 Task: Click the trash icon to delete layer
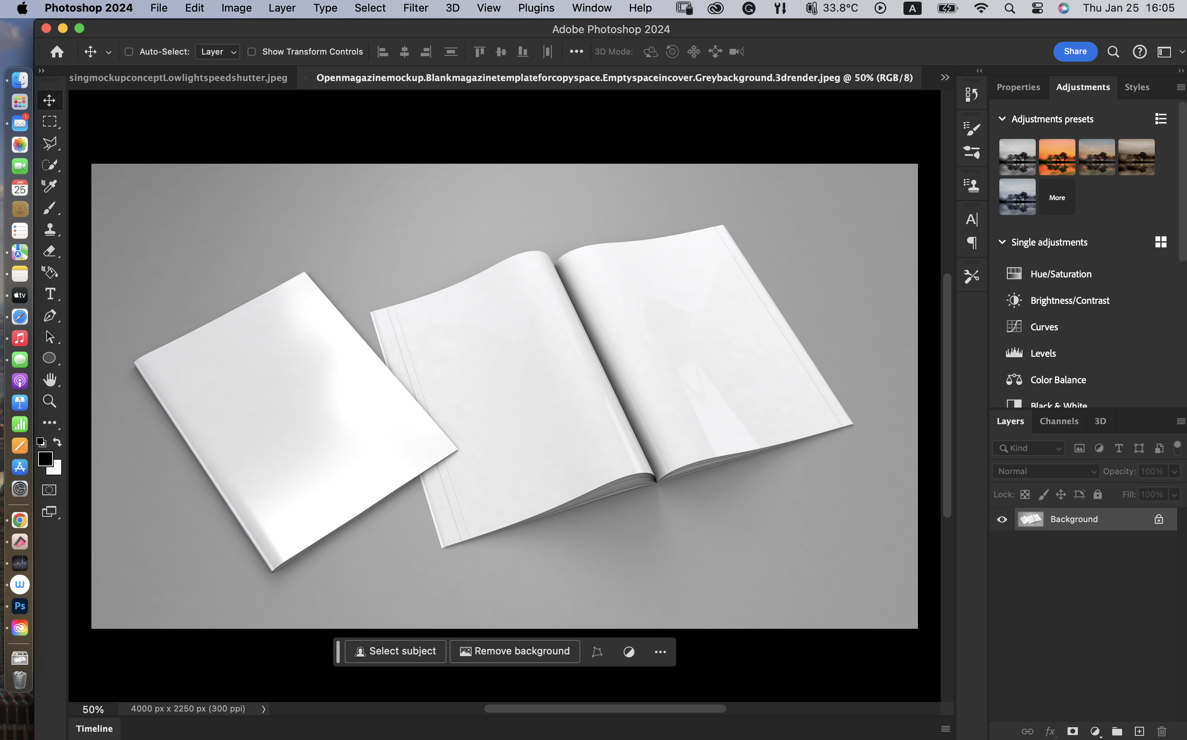1161,731
